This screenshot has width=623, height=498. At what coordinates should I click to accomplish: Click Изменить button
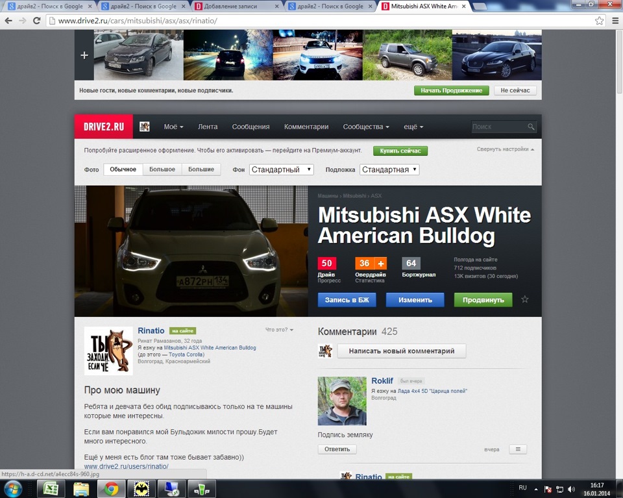(x=415, y=300)
